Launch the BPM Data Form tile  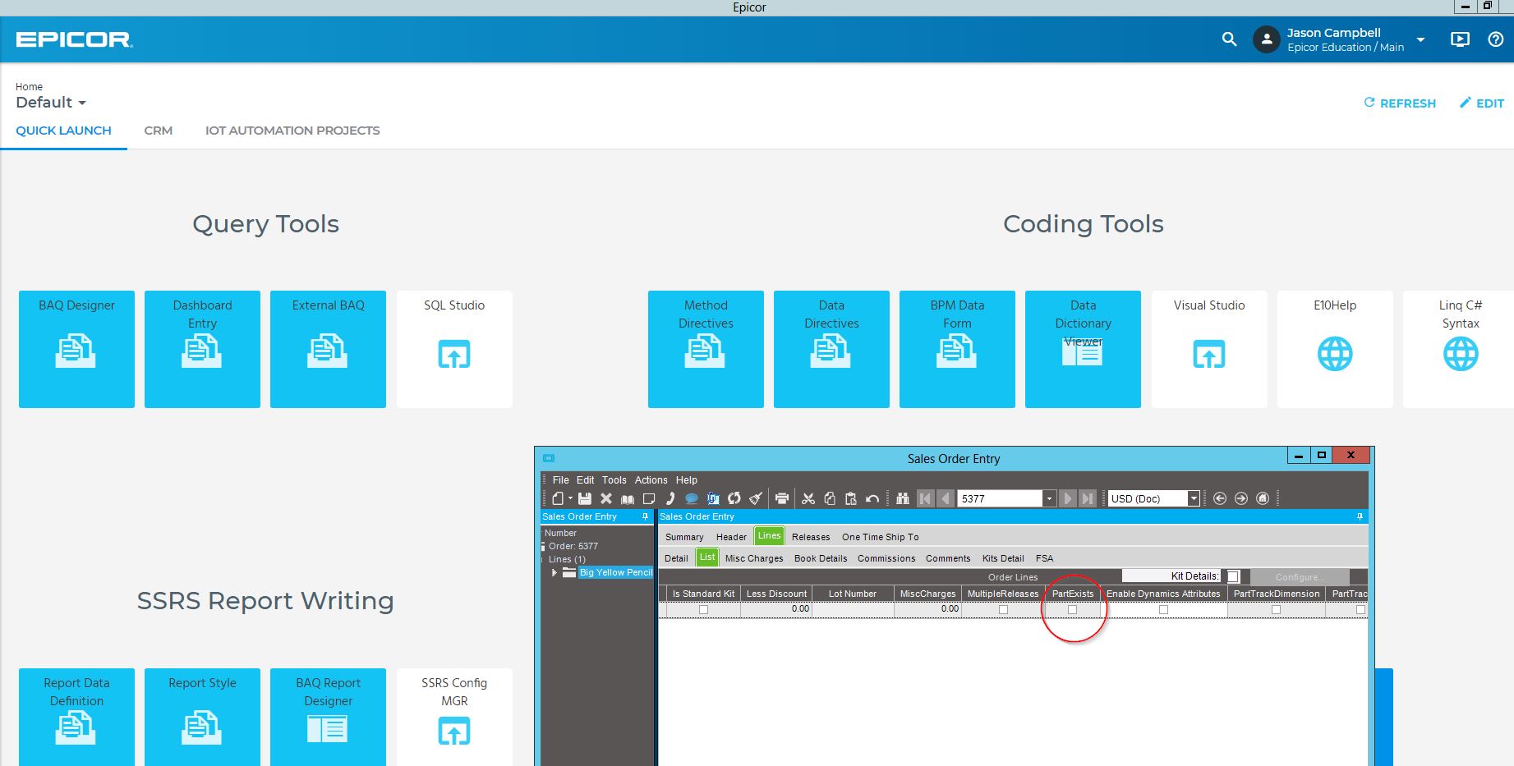957,349
